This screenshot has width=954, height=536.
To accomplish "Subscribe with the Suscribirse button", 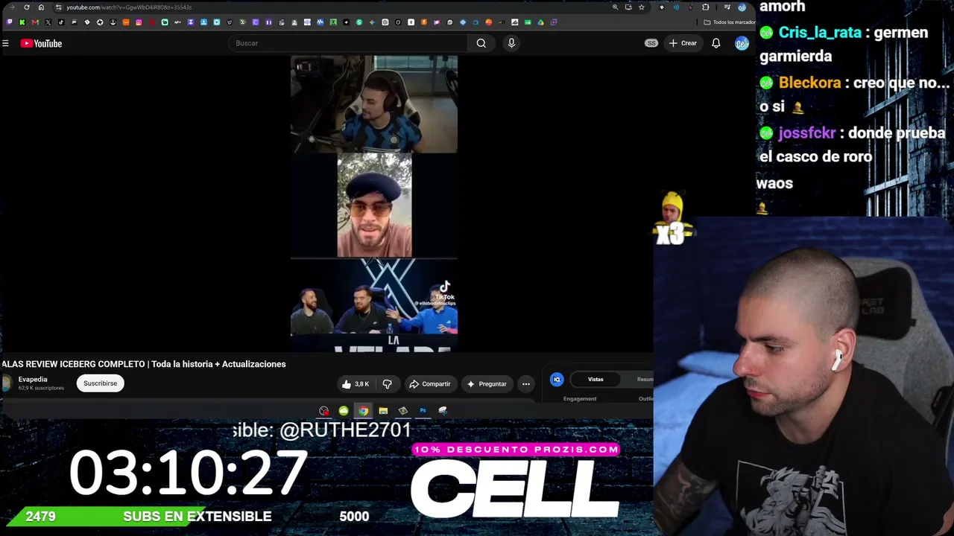I will click(100, 383).
